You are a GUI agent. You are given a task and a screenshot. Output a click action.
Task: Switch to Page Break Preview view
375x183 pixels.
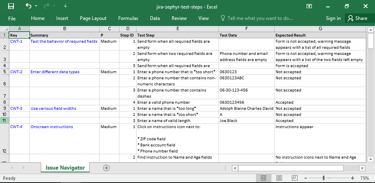pos(294,178)
